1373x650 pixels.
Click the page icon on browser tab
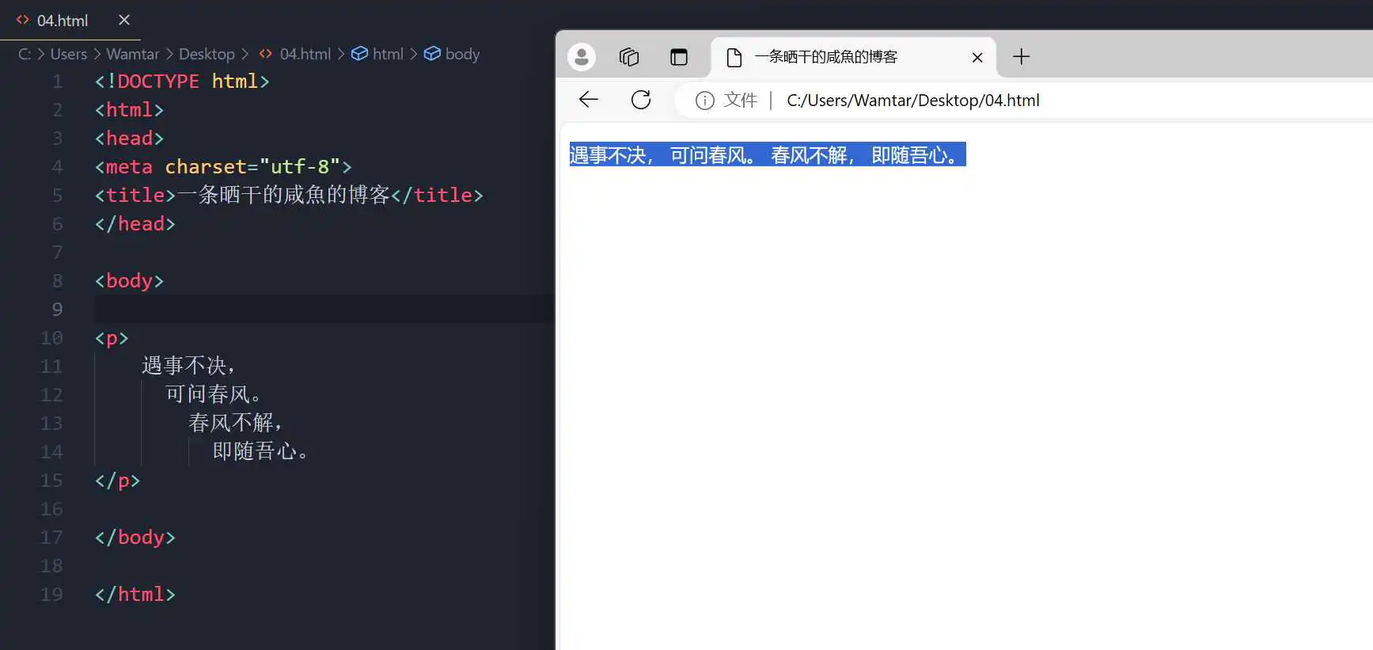[x=734, y=57]
